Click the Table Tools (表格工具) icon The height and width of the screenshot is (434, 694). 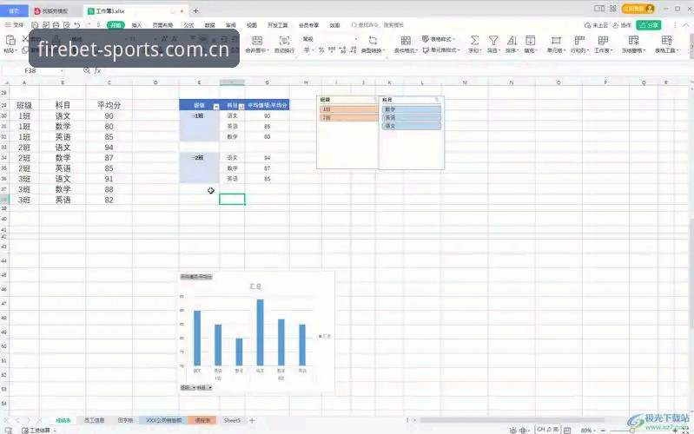tap(666, 40)
